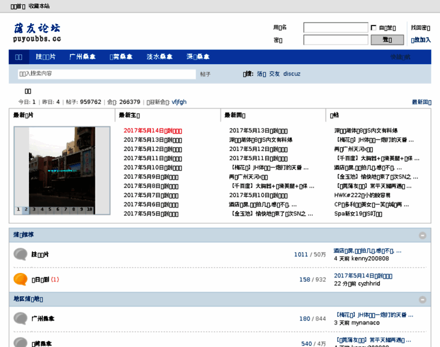Click the first gray forum bubble icon
Image resolution: width=440 pixels, height=347 pixels.
[20, 254]
